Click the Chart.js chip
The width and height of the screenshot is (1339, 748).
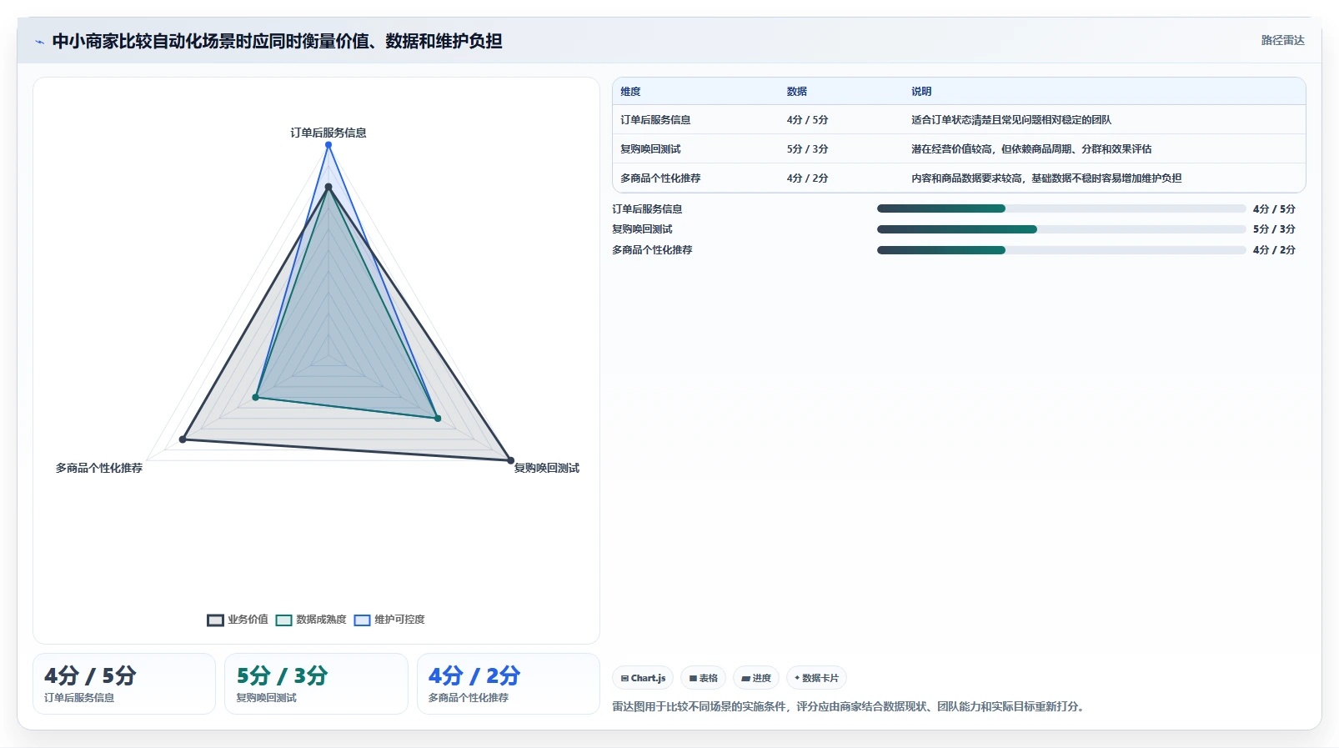643,678
